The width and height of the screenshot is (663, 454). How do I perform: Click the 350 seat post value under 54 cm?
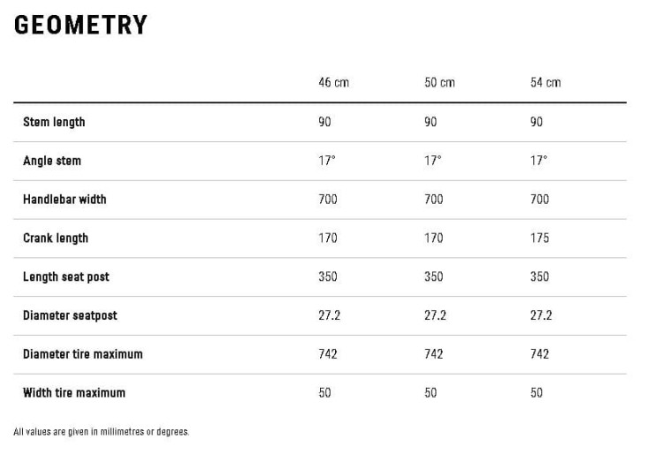pos(539,276)
